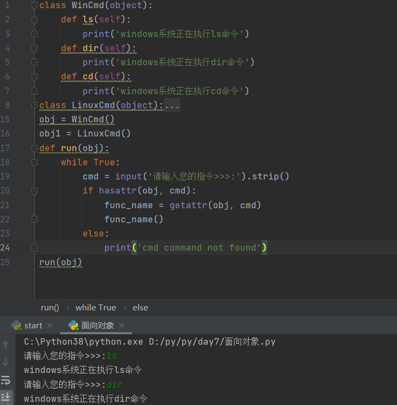
Task: Click the down stack trace arrow
Action: [x=5, y=362]
